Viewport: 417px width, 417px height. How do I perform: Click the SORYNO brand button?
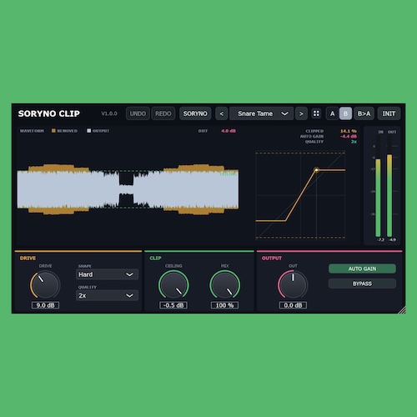(195, 113)
